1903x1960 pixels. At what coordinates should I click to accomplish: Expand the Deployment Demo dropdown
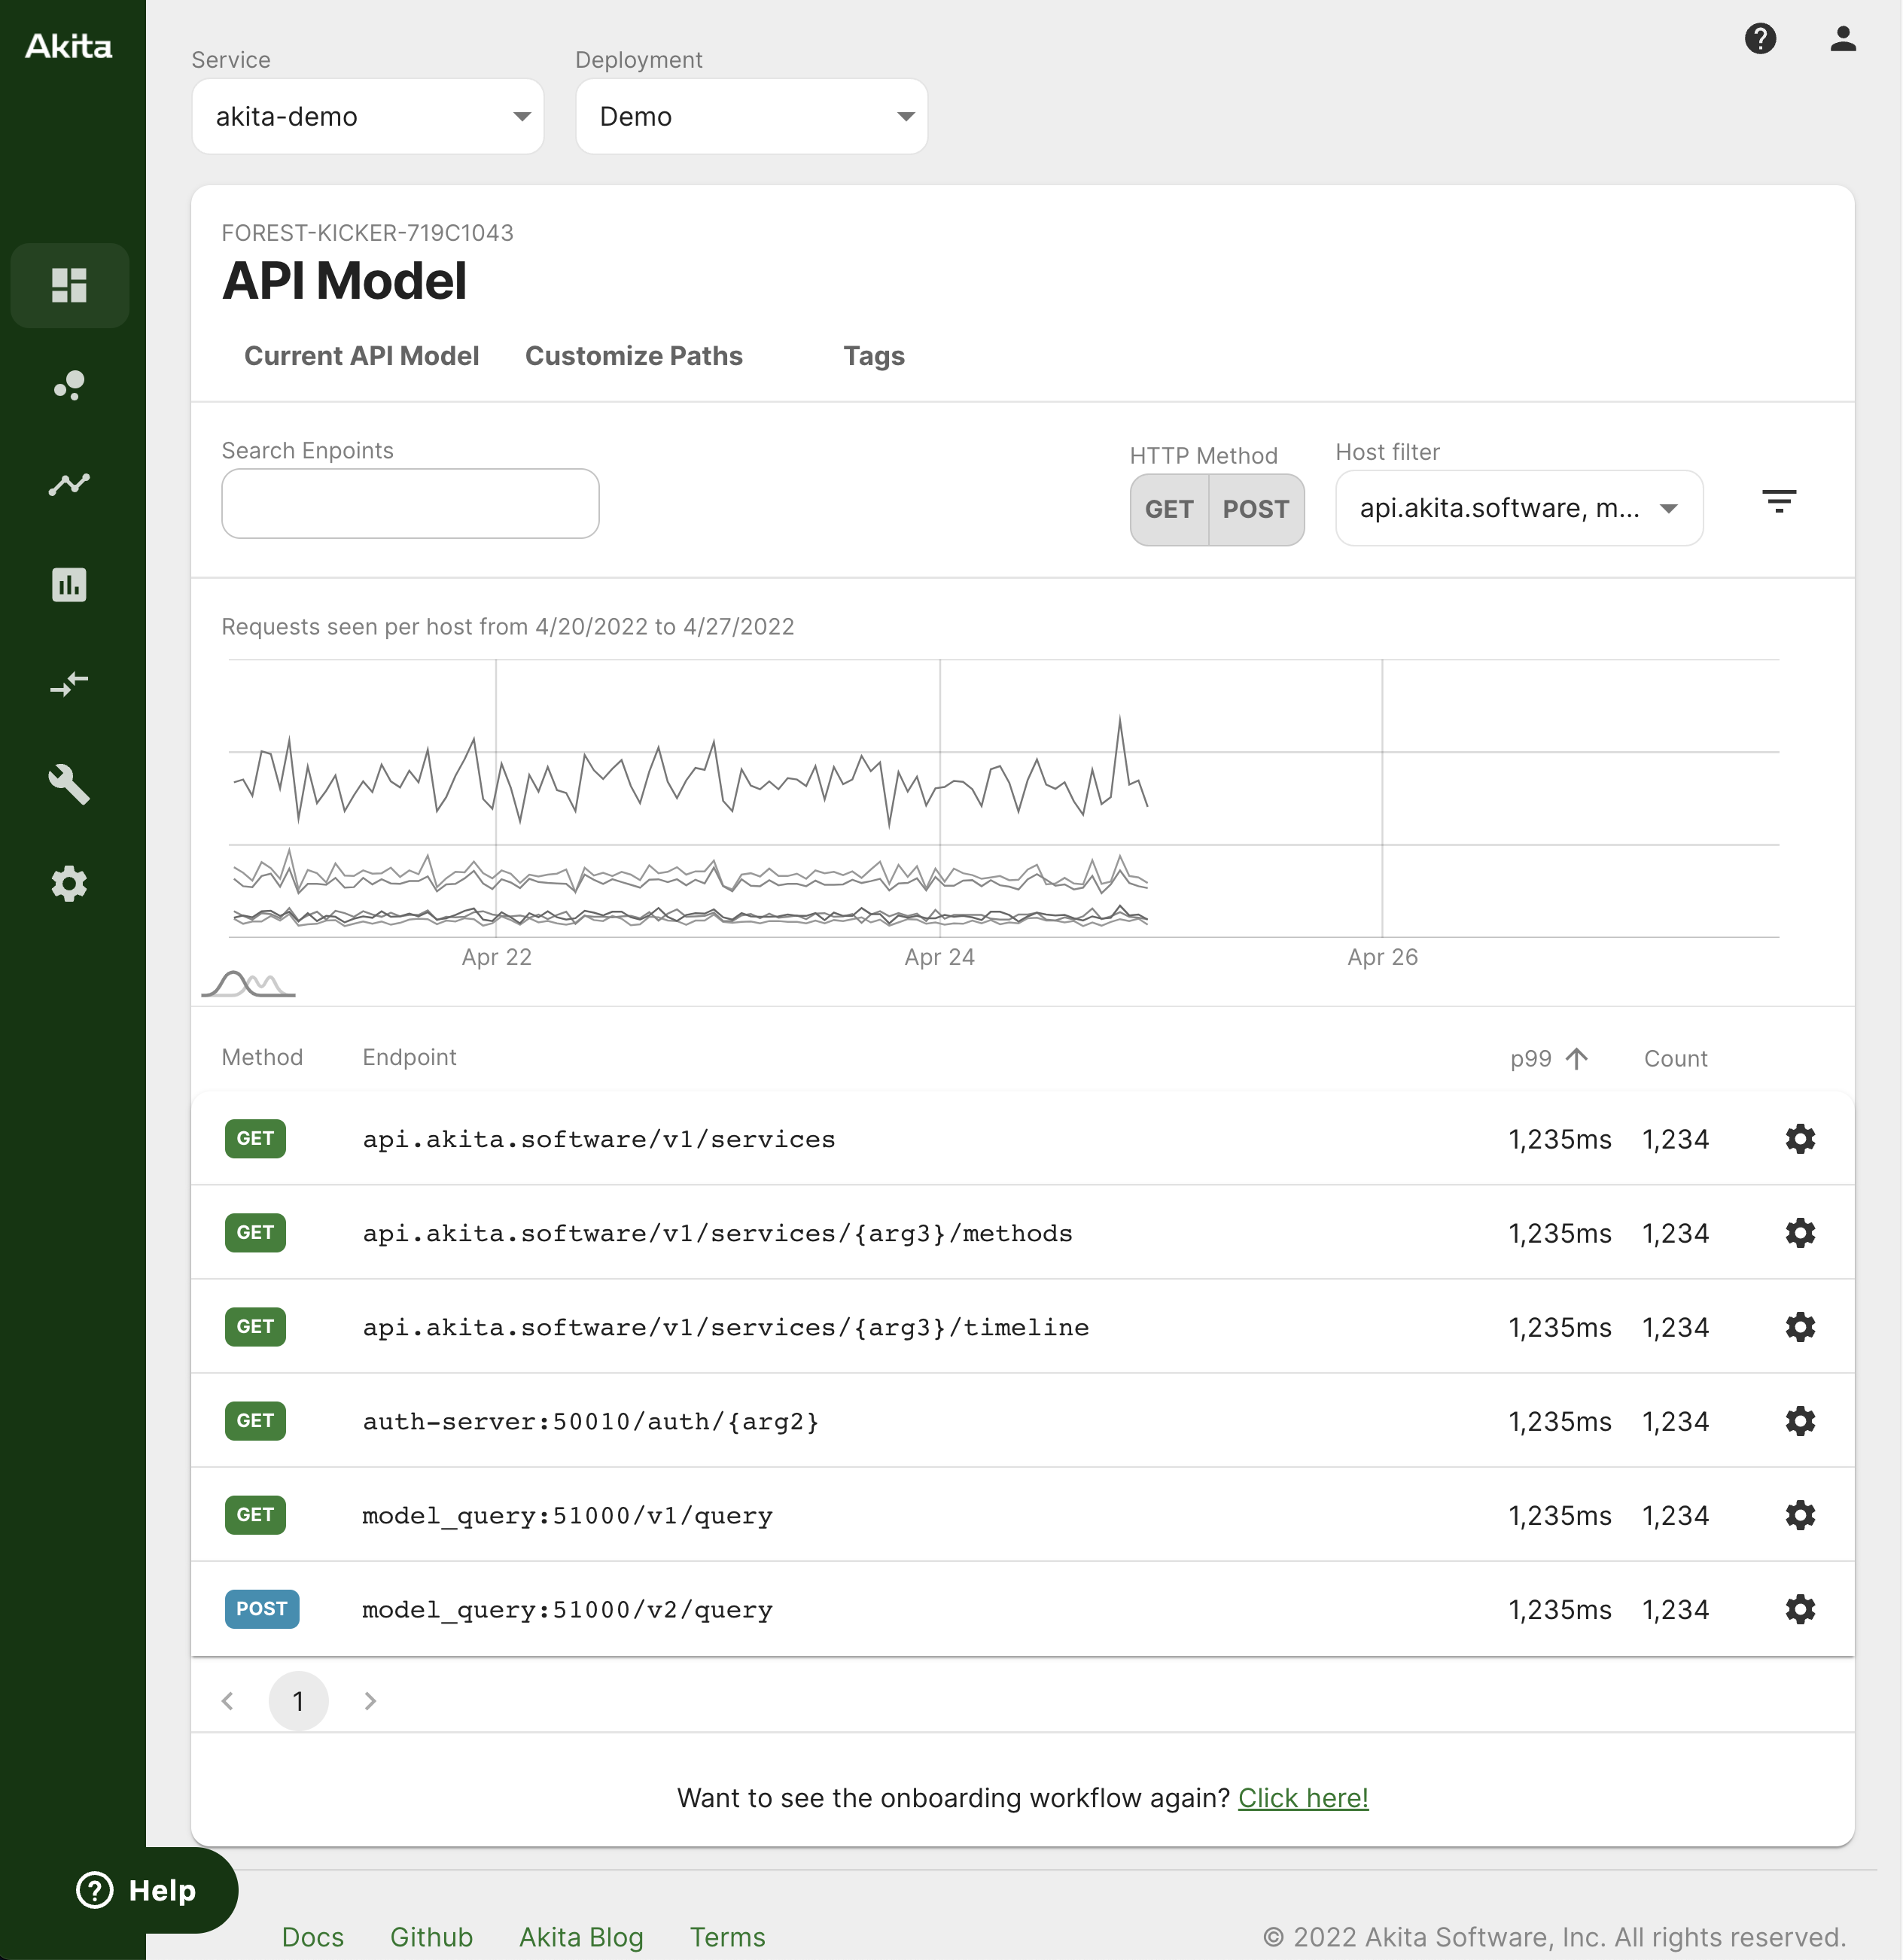(x=751, y=117)
